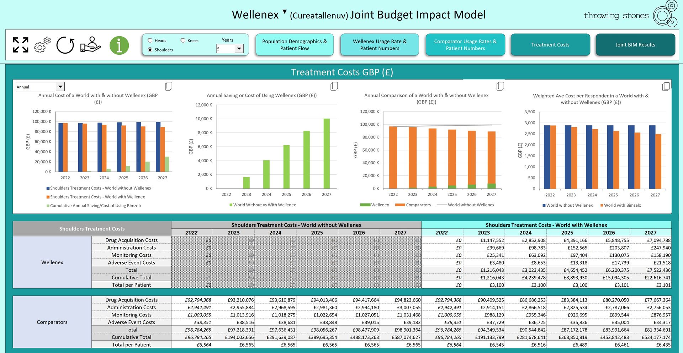Open the green information icon
The height and width of the screenshot is (353, 683).
click(119, 45)
